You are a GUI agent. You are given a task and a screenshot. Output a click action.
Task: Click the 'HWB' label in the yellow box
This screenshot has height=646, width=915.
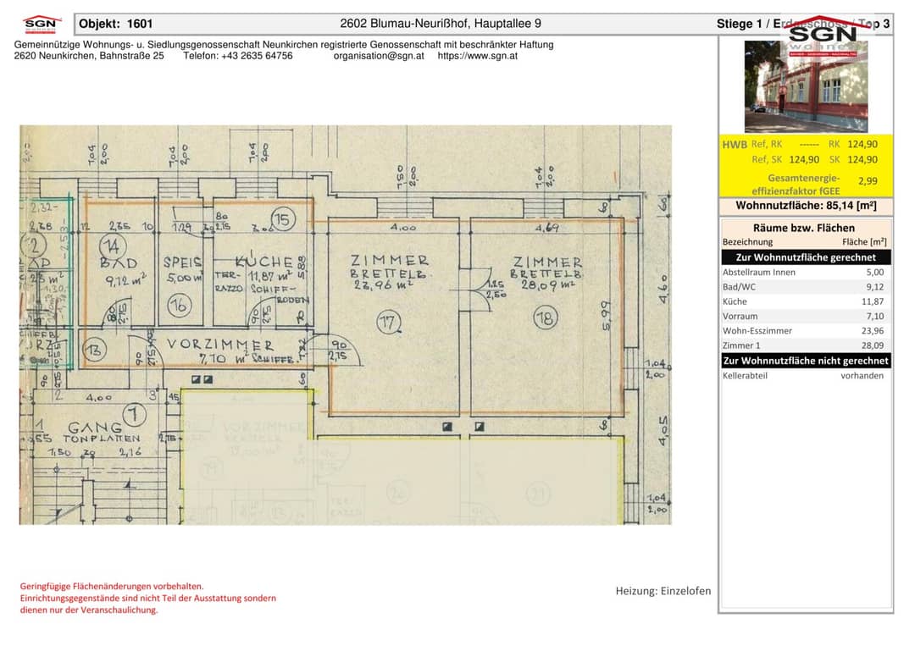tap(734, 145)
